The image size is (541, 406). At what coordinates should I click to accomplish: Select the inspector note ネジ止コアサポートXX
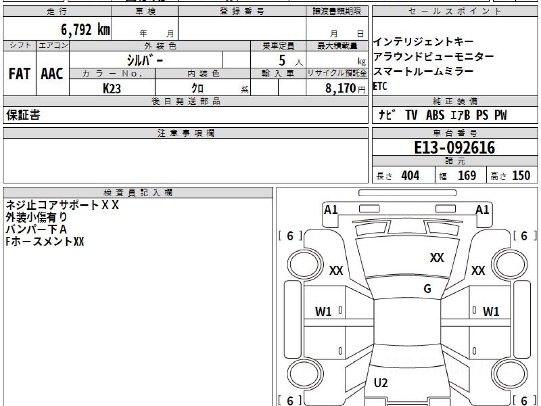point(62,205)
